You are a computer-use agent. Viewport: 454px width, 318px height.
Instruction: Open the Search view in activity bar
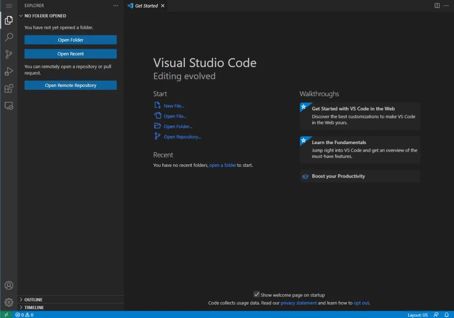click(9, 37)
